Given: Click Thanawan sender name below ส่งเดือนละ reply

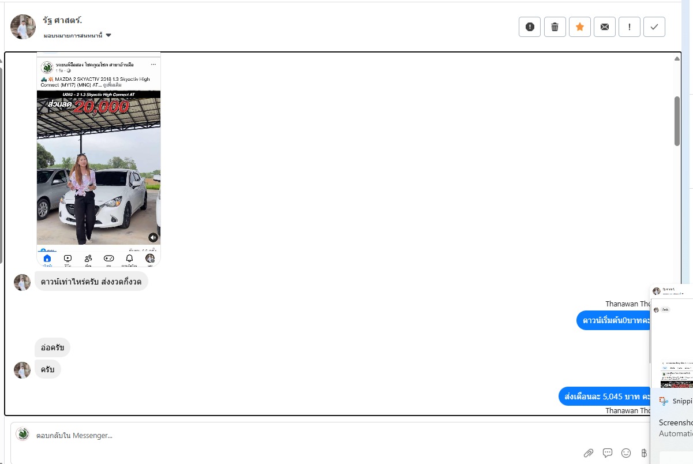Looking at the screenshot, I should (628, 410).
